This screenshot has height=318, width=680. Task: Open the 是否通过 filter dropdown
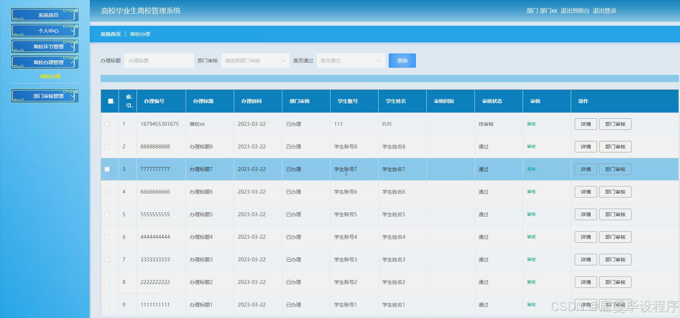(x=351, y=61)
